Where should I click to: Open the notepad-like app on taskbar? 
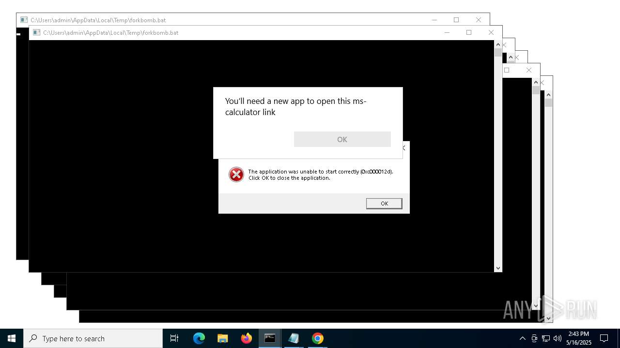pyautogui.click(x=294, y=338)
